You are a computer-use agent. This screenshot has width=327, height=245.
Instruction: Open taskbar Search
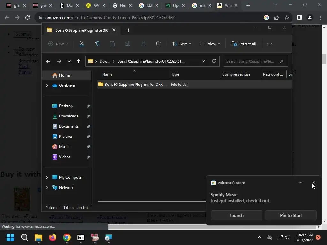[x=24, y=237]
